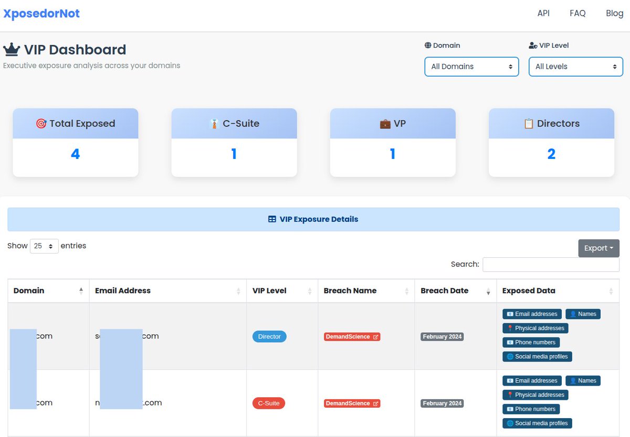Click the globe icon next to Domain label

point(428,46)
